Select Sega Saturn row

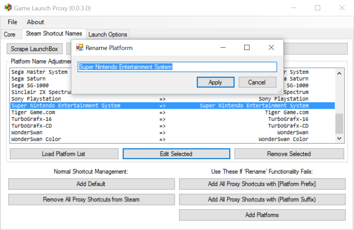(x=173, y=79)
